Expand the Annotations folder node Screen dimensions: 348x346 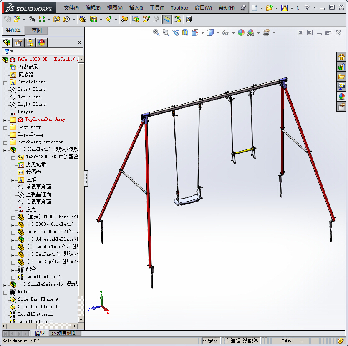coord(5,83)
